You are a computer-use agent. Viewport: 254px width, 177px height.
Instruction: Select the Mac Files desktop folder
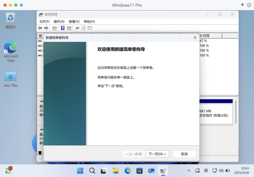(x=11, y=79)
